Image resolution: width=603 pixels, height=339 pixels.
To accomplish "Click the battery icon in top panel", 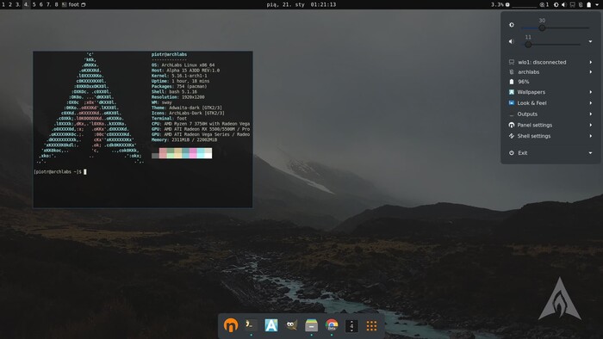I will [588, 4].
